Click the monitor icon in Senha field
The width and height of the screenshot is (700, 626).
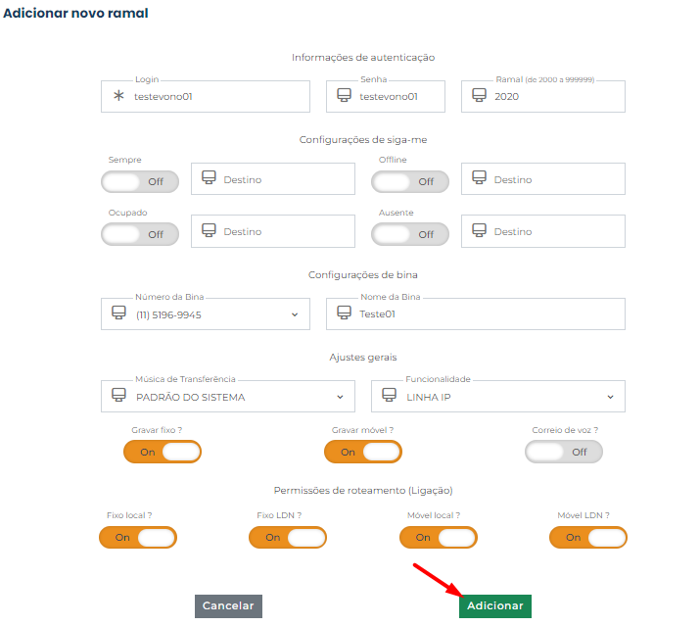pyautogui.click(x=344, y=96)
